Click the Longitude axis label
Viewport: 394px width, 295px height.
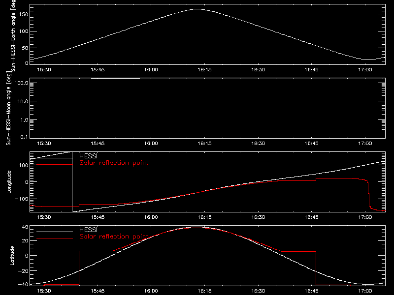coord(9,182)
